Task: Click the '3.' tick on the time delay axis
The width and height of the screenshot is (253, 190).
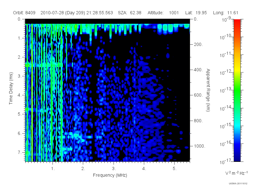Action: coord(19,76)
